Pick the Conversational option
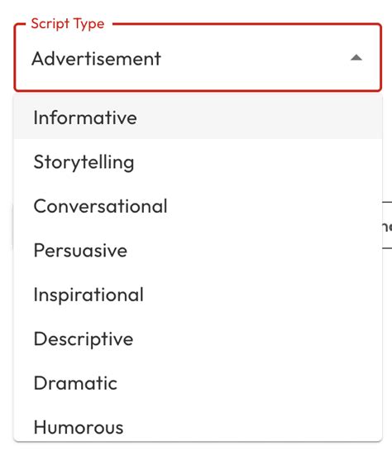 (x=198, y=206)
